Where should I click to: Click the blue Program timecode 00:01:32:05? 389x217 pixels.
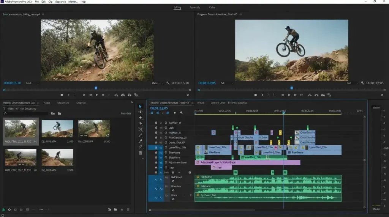[x=207, y=83]
